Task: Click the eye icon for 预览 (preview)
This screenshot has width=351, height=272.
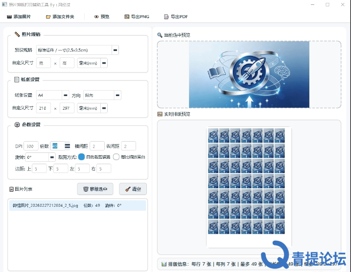Action: coord(96,17)
